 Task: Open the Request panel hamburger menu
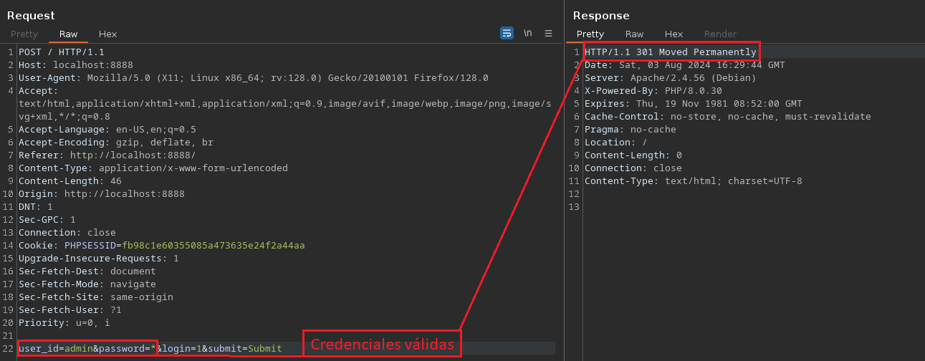tap(549, 33)
